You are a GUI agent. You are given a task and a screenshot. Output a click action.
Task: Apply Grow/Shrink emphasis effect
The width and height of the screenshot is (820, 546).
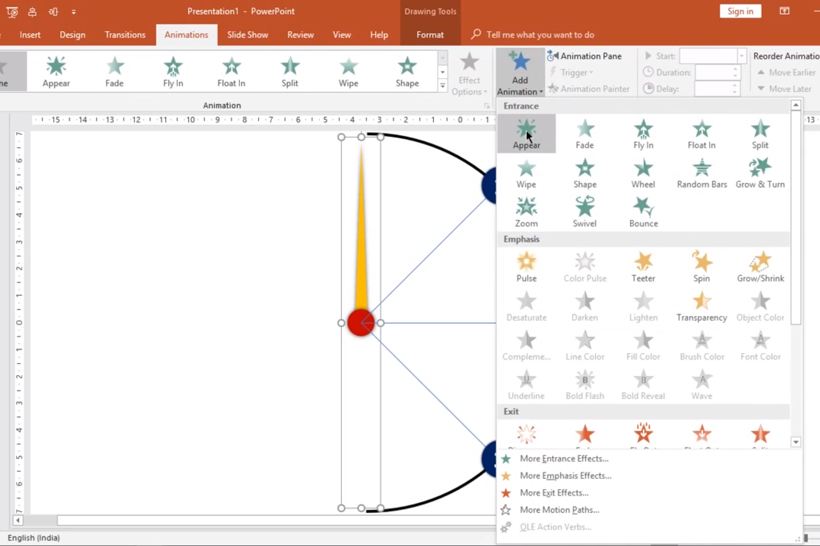(x=760, y=267)
